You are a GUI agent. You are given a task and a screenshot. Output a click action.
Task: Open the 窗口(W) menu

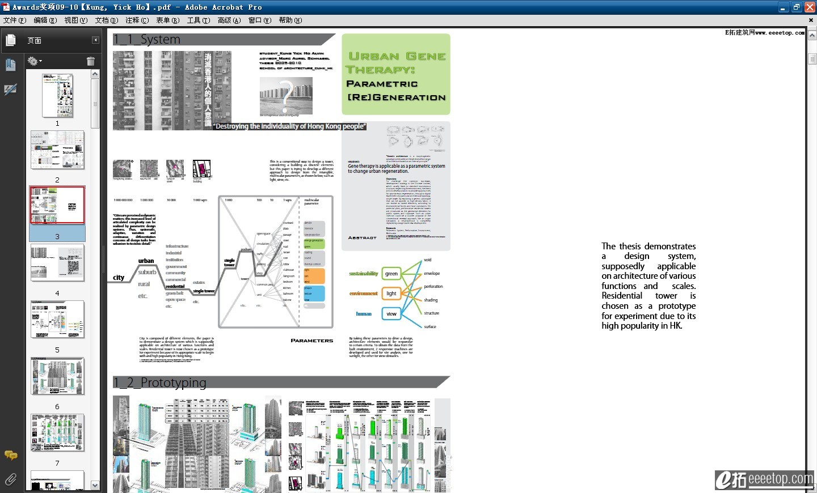pos(260,20)
